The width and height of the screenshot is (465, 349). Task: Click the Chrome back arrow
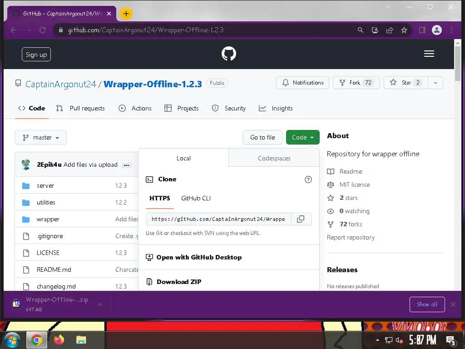[x=14, y=30]
